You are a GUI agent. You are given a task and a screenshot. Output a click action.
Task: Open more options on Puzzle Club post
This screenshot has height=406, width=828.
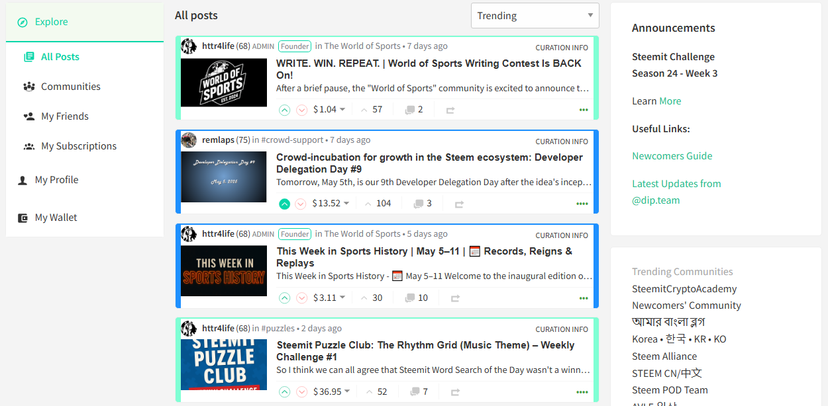582,392
